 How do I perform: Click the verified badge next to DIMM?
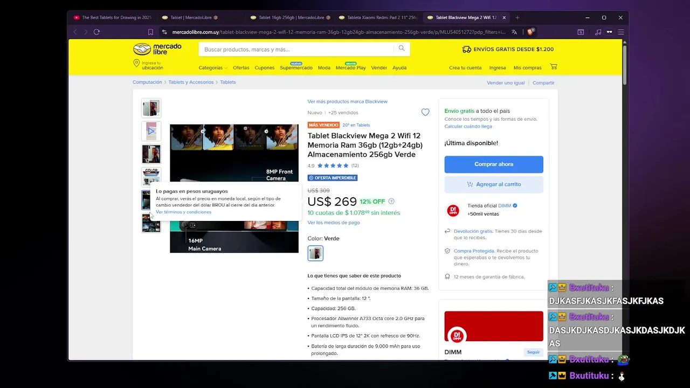(515, 205)
